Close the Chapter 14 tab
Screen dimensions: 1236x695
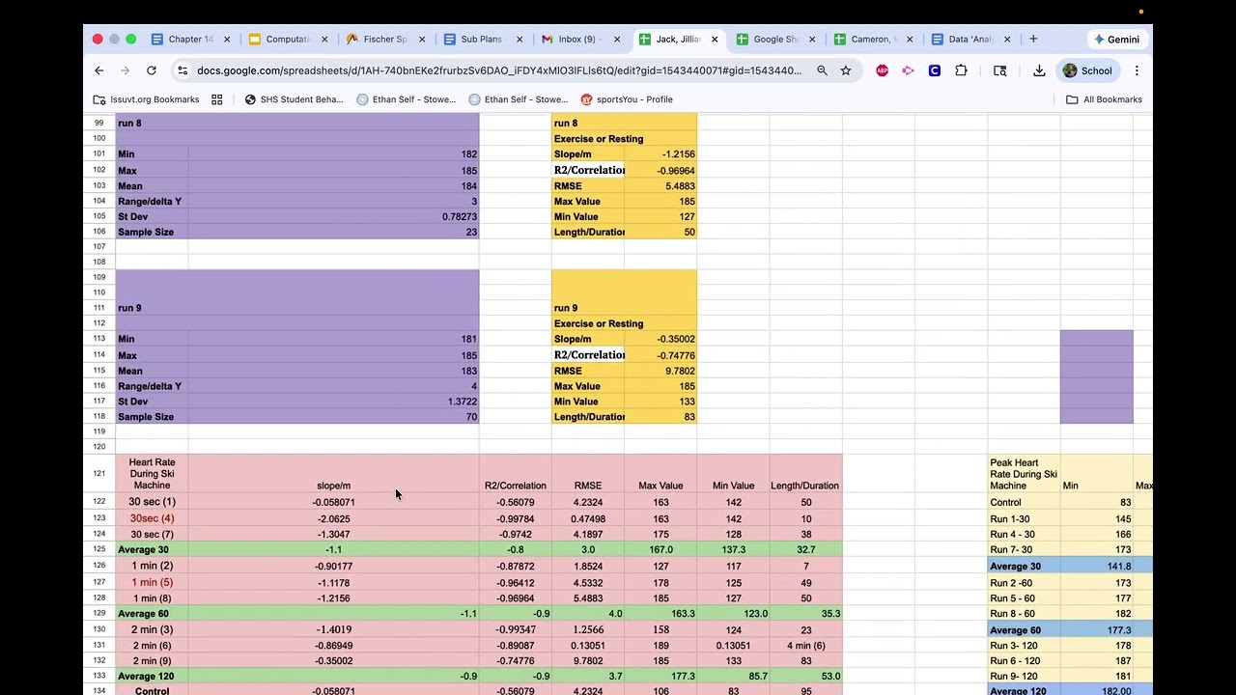[x=228, y=40]
